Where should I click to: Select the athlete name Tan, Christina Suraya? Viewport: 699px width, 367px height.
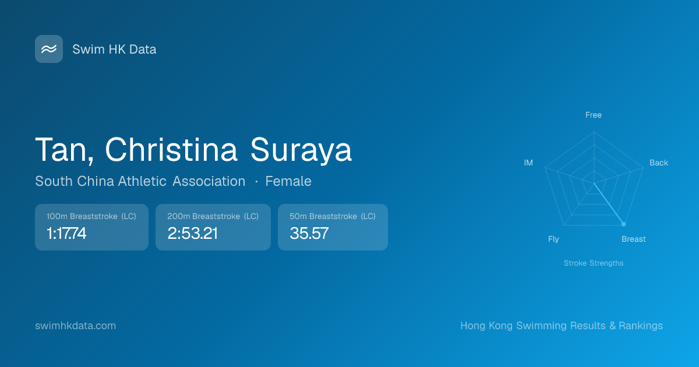click(x=193, y=150)
